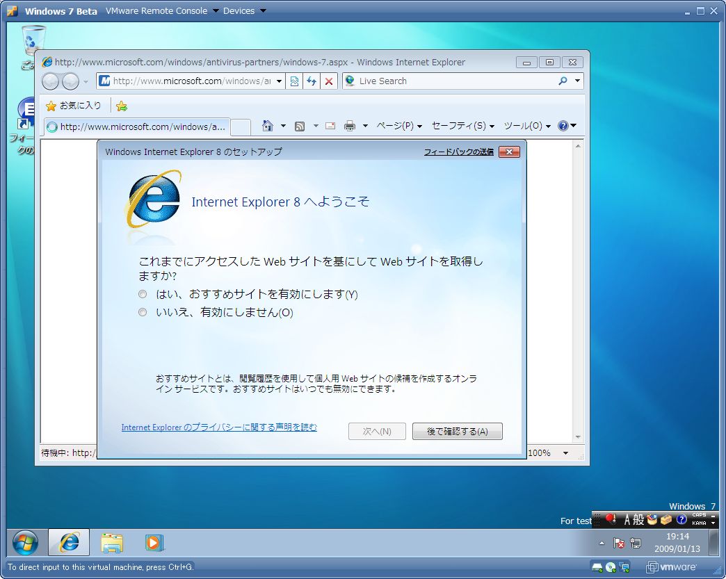The width and height of the screenshot is (726, 579).
Task: Click the IME pad tool icon
Action: [x=652, y=519]
